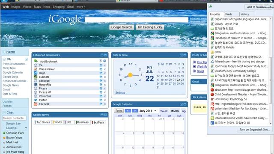Image resolution: width=274 pixels, height=154 pixels.
Task: Go to next month in Google Calendar
Action: click(x=135, y=111)
